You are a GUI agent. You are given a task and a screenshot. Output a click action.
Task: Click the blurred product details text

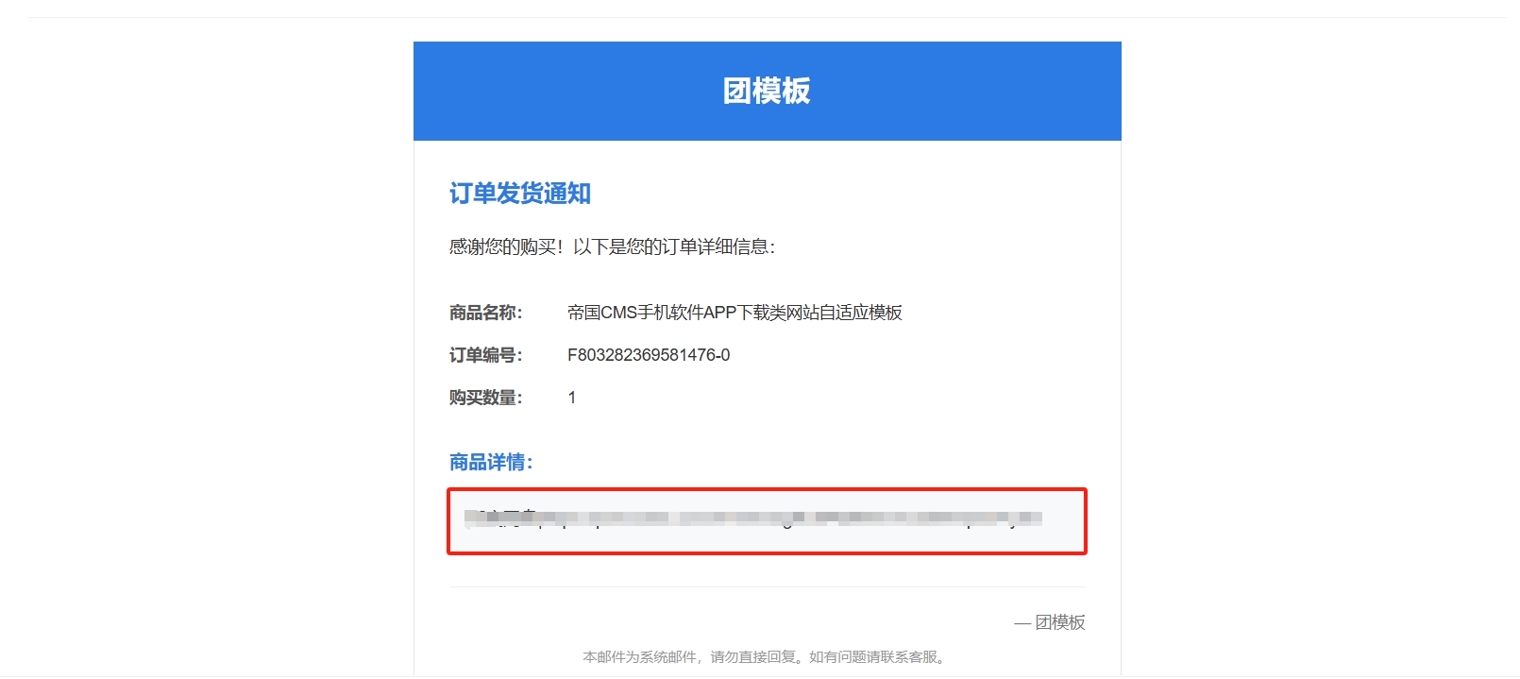tap(752, 518)
